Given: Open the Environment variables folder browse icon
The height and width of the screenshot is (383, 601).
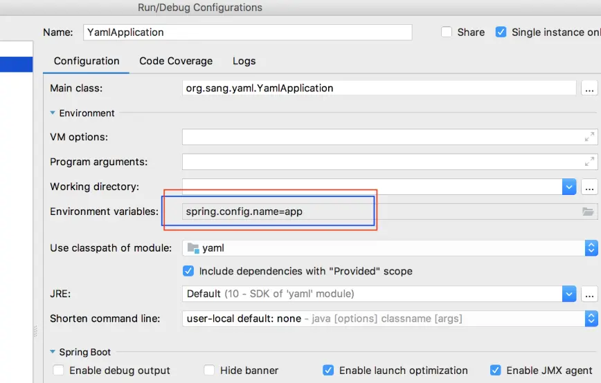Looking at the screenshot, I should (588, 212).
